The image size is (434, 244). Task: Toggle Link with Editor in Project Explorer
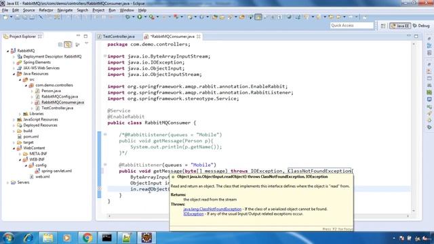[68, 45]
